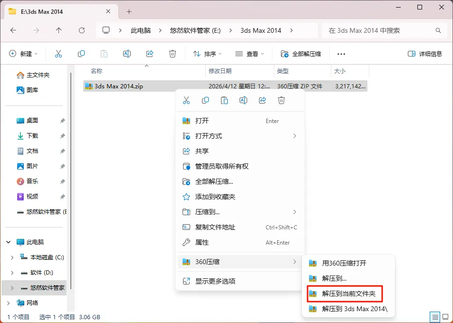
Task: Expand 本地磁盘 (C:) tree node
Action: [x=12, y=257]
